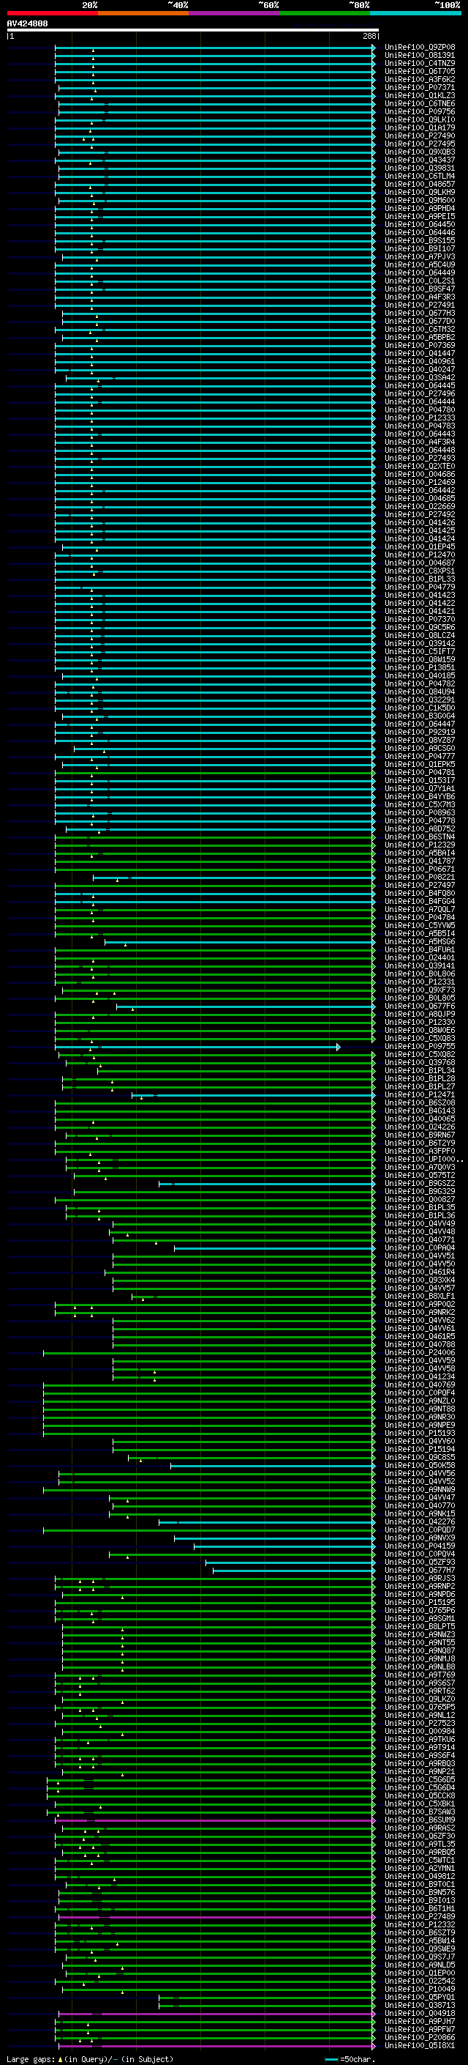The image size is (468, 2065).
Task: Click the query end position 288
Action: [x=369, y=36]
